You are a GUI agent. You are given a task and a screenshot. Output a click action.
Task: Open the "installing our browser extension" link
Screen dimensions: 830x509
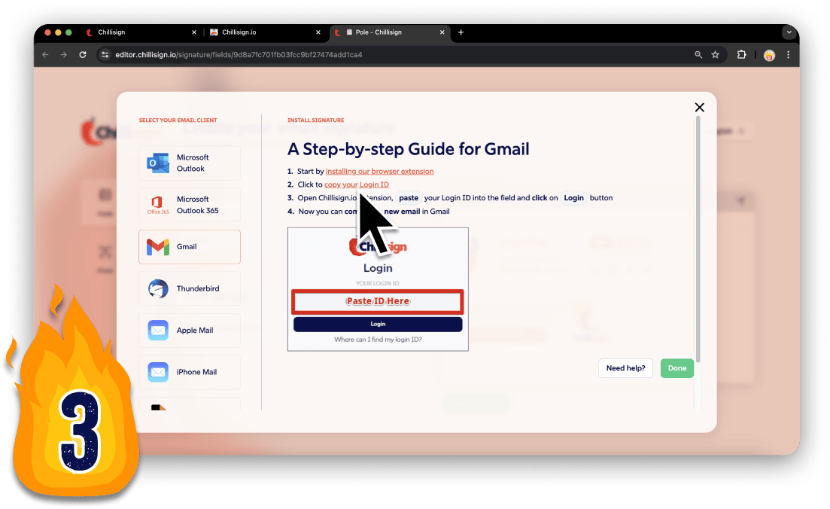click(x=379, y=172)
